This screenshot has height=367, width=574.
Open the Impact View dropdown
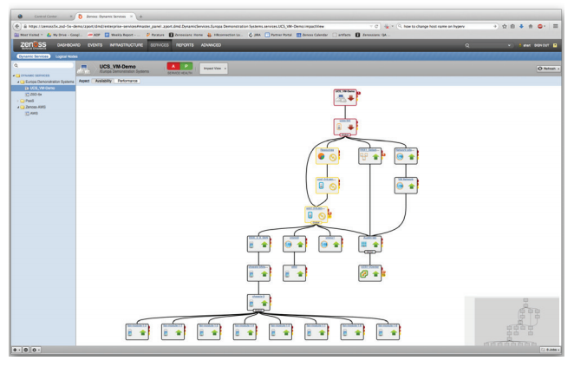coord(215,68)
